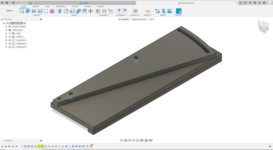Open the INSPECT dropdown menu
Viewport: 273px width, 150px height.
click(x=148, y=15)
